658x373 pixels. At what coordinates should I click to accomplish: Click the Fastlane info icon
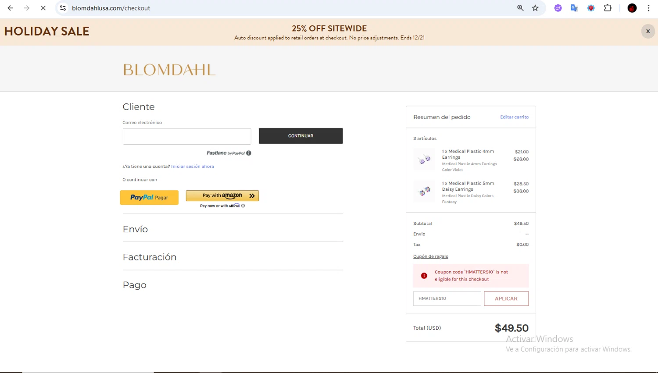(x=249, y=153)
